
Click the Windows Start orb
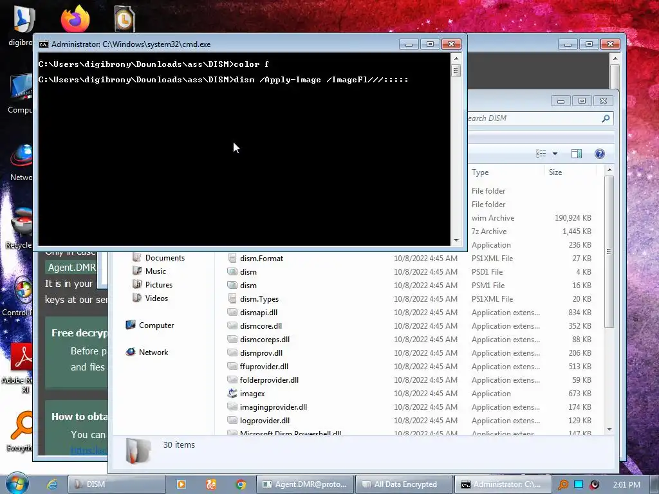coord(16,484)
